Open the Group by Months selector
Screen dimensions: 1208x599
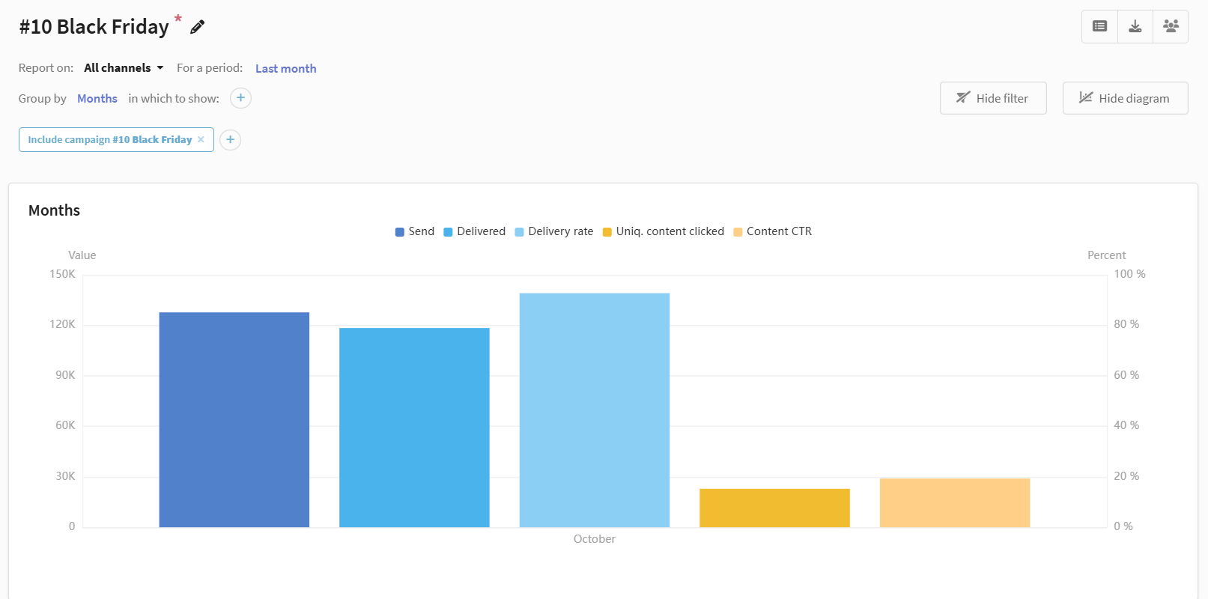97,99
